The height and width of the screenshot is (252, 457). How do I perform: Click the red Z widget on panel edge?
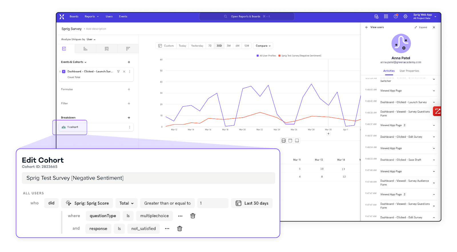click(x=437, y=111)
